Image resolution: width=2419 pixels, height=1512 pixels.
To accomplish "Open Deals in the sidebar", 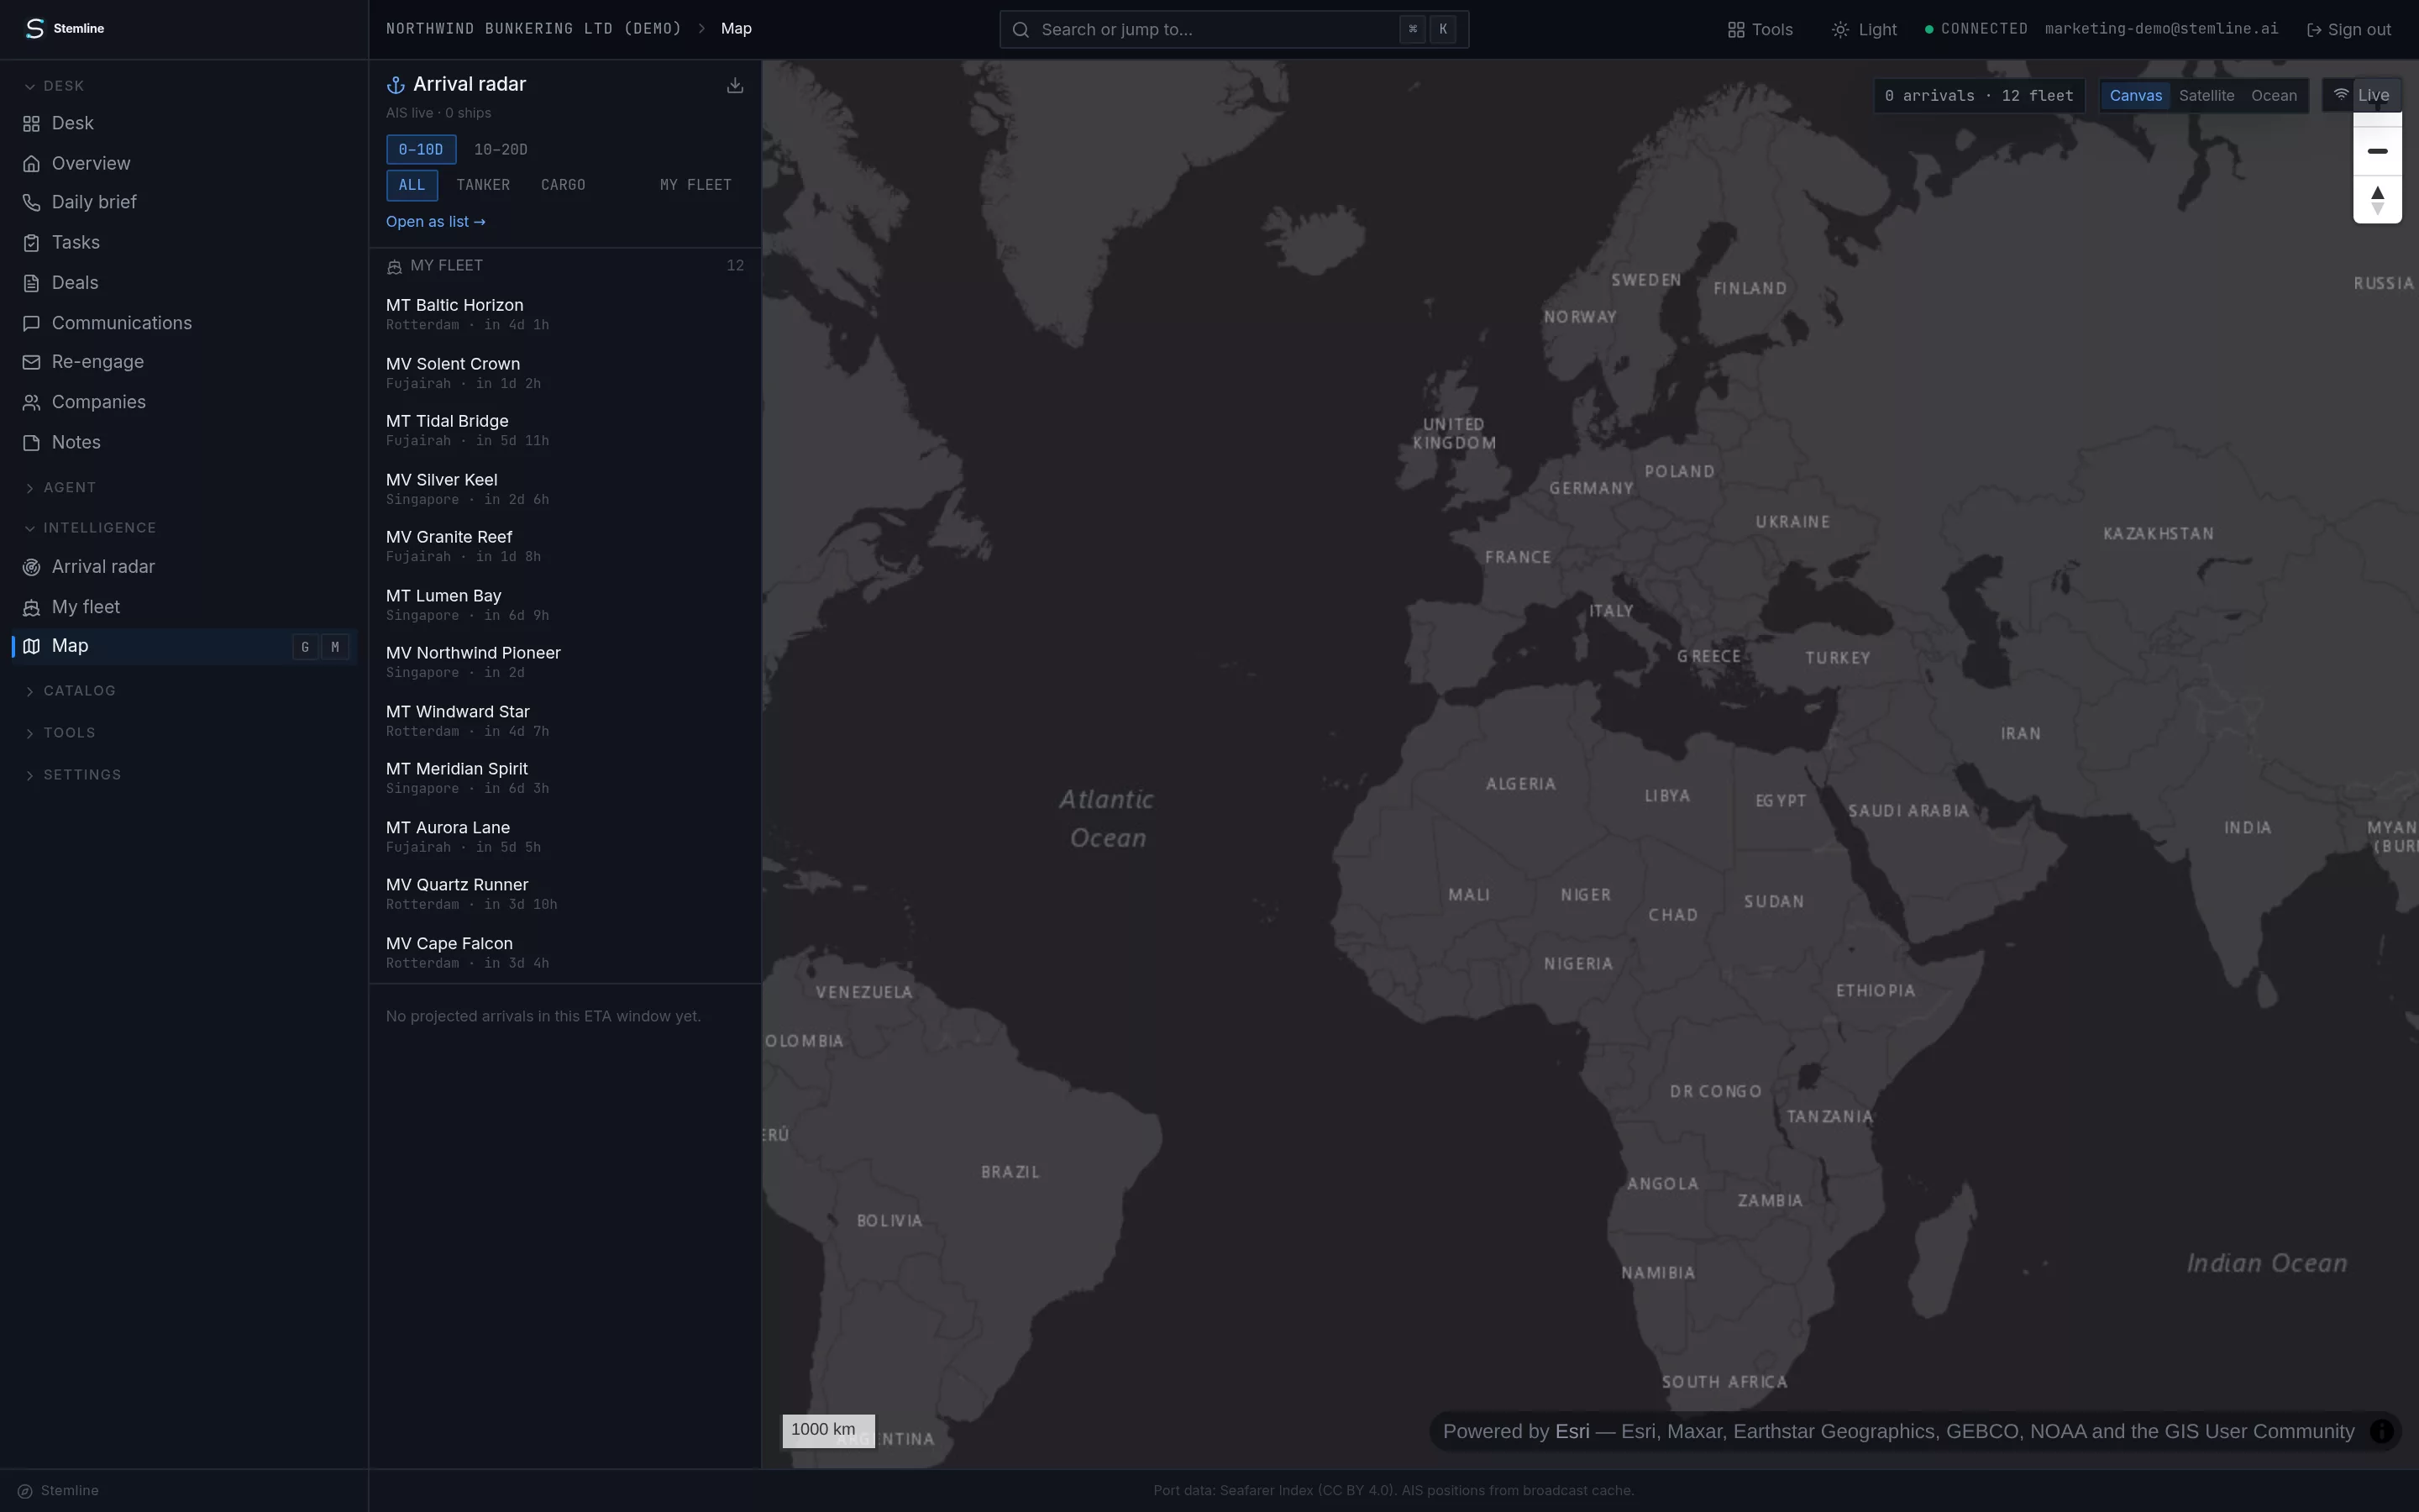I will pyautogui.click(x=184, y=282).
